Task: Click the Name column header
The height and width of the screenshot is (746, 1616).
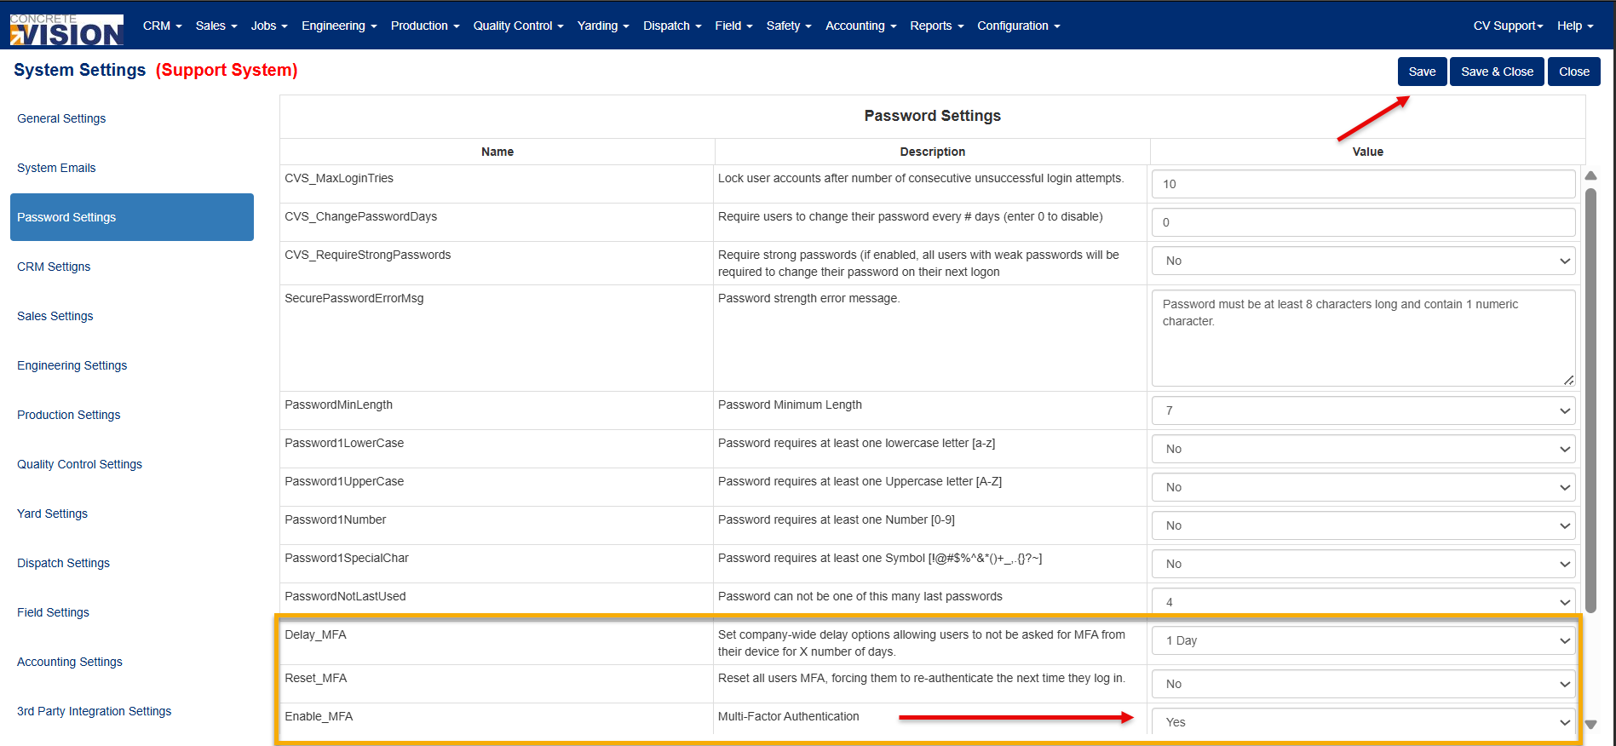Action: (497, 152)
